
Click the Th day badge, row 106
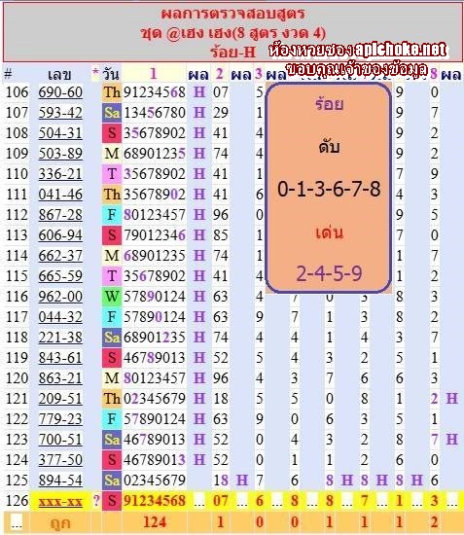click(112, 92)
